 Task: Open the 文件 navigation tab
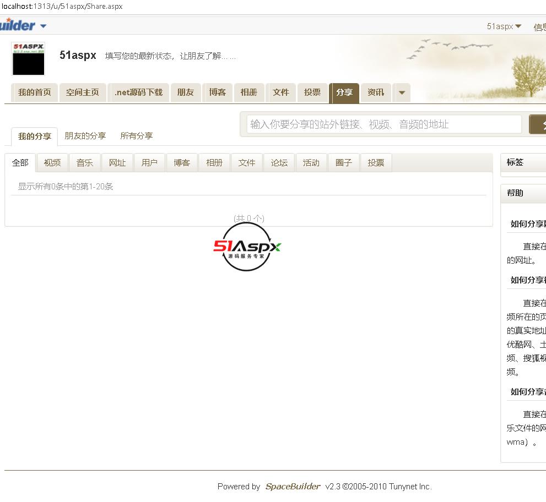click(280, 92)
